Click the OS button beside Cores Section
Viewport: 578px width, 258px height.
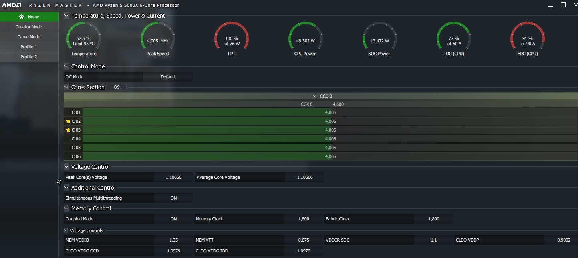click(x=117, y=87)
